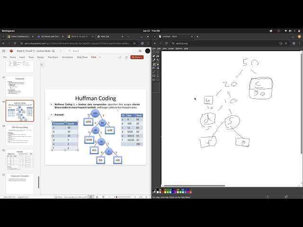Image resolution: width=303 pixels, height=227 pixels.
Task: Expand the collapsed slide panel toggle
Action: [x=42, y=64]
